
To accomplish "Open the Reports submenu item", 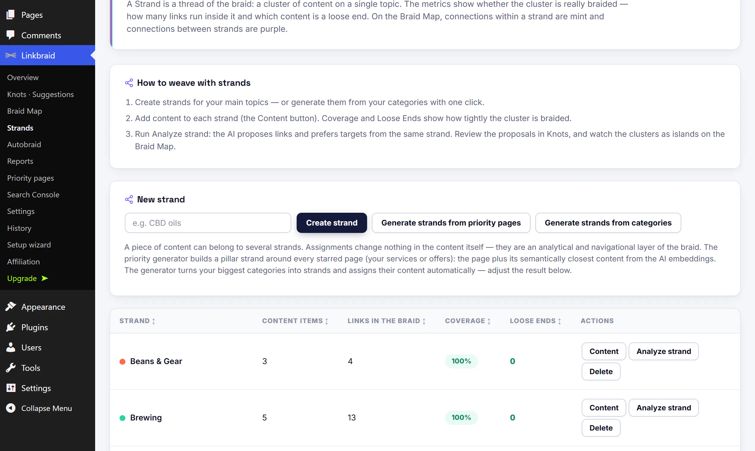I will click(x=20, y=161).
